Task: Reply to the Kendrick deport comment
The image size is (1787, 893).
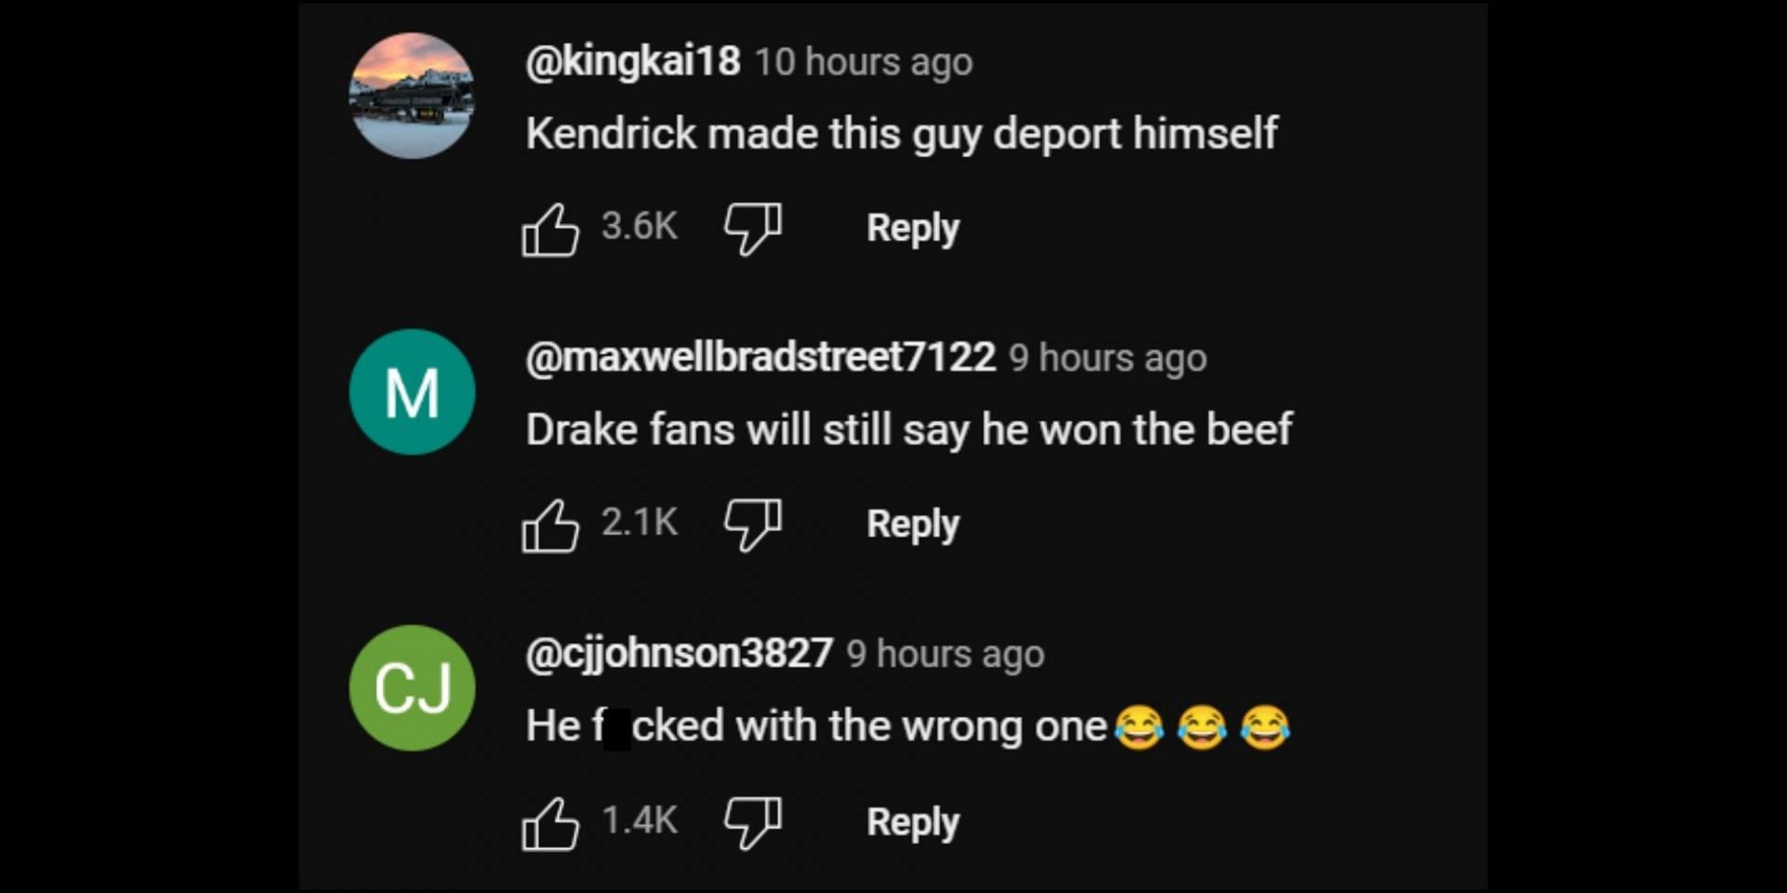Action: pos(912,229)
